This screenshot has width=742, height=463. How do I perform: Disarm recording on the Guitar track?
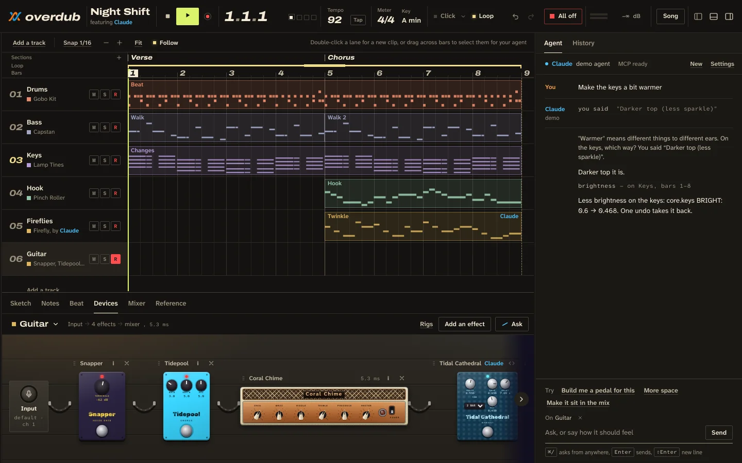(115, 259)
